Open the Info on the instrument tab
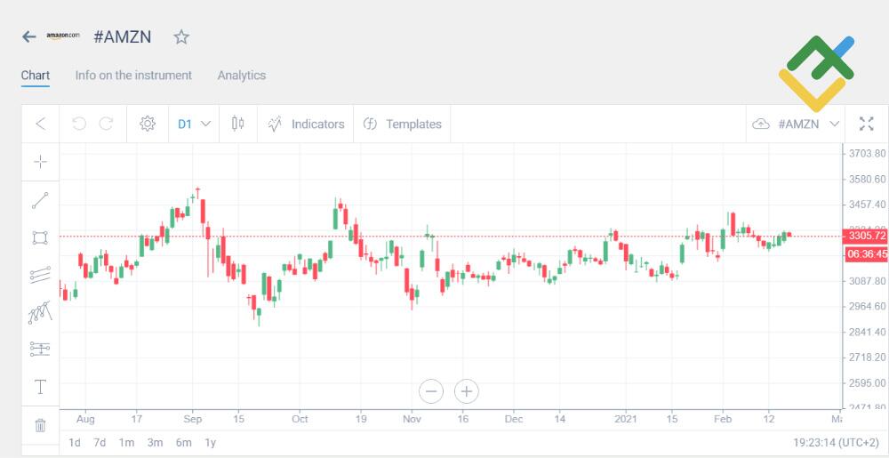Screen dimensions: 889x458 [133, 76]
